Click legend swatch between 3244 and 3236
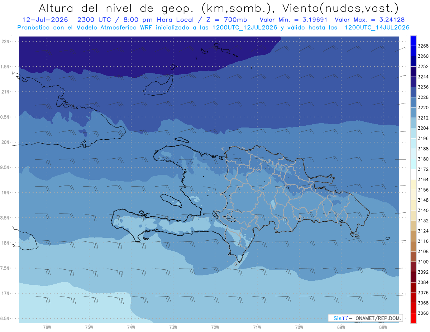This screenshot has width=430, height=332. (413, 82)
